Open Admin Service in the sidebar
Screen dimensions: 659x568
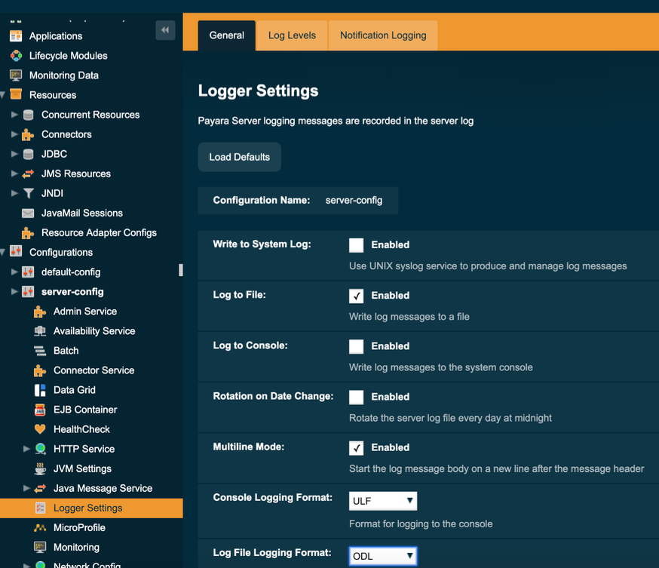point(84,312)
